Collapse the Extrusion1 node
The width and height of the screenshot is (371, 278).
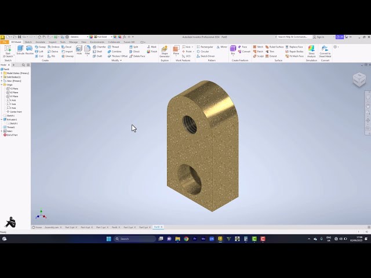tap(2, 120)
